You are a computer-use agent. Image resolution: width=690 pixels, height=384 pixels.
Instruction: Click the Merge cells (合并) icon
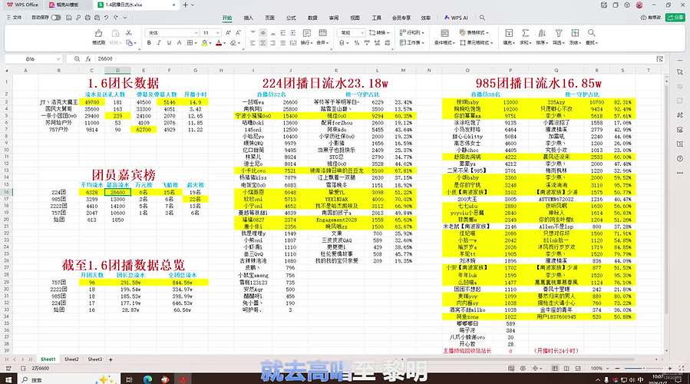click(x=322, y=34)
